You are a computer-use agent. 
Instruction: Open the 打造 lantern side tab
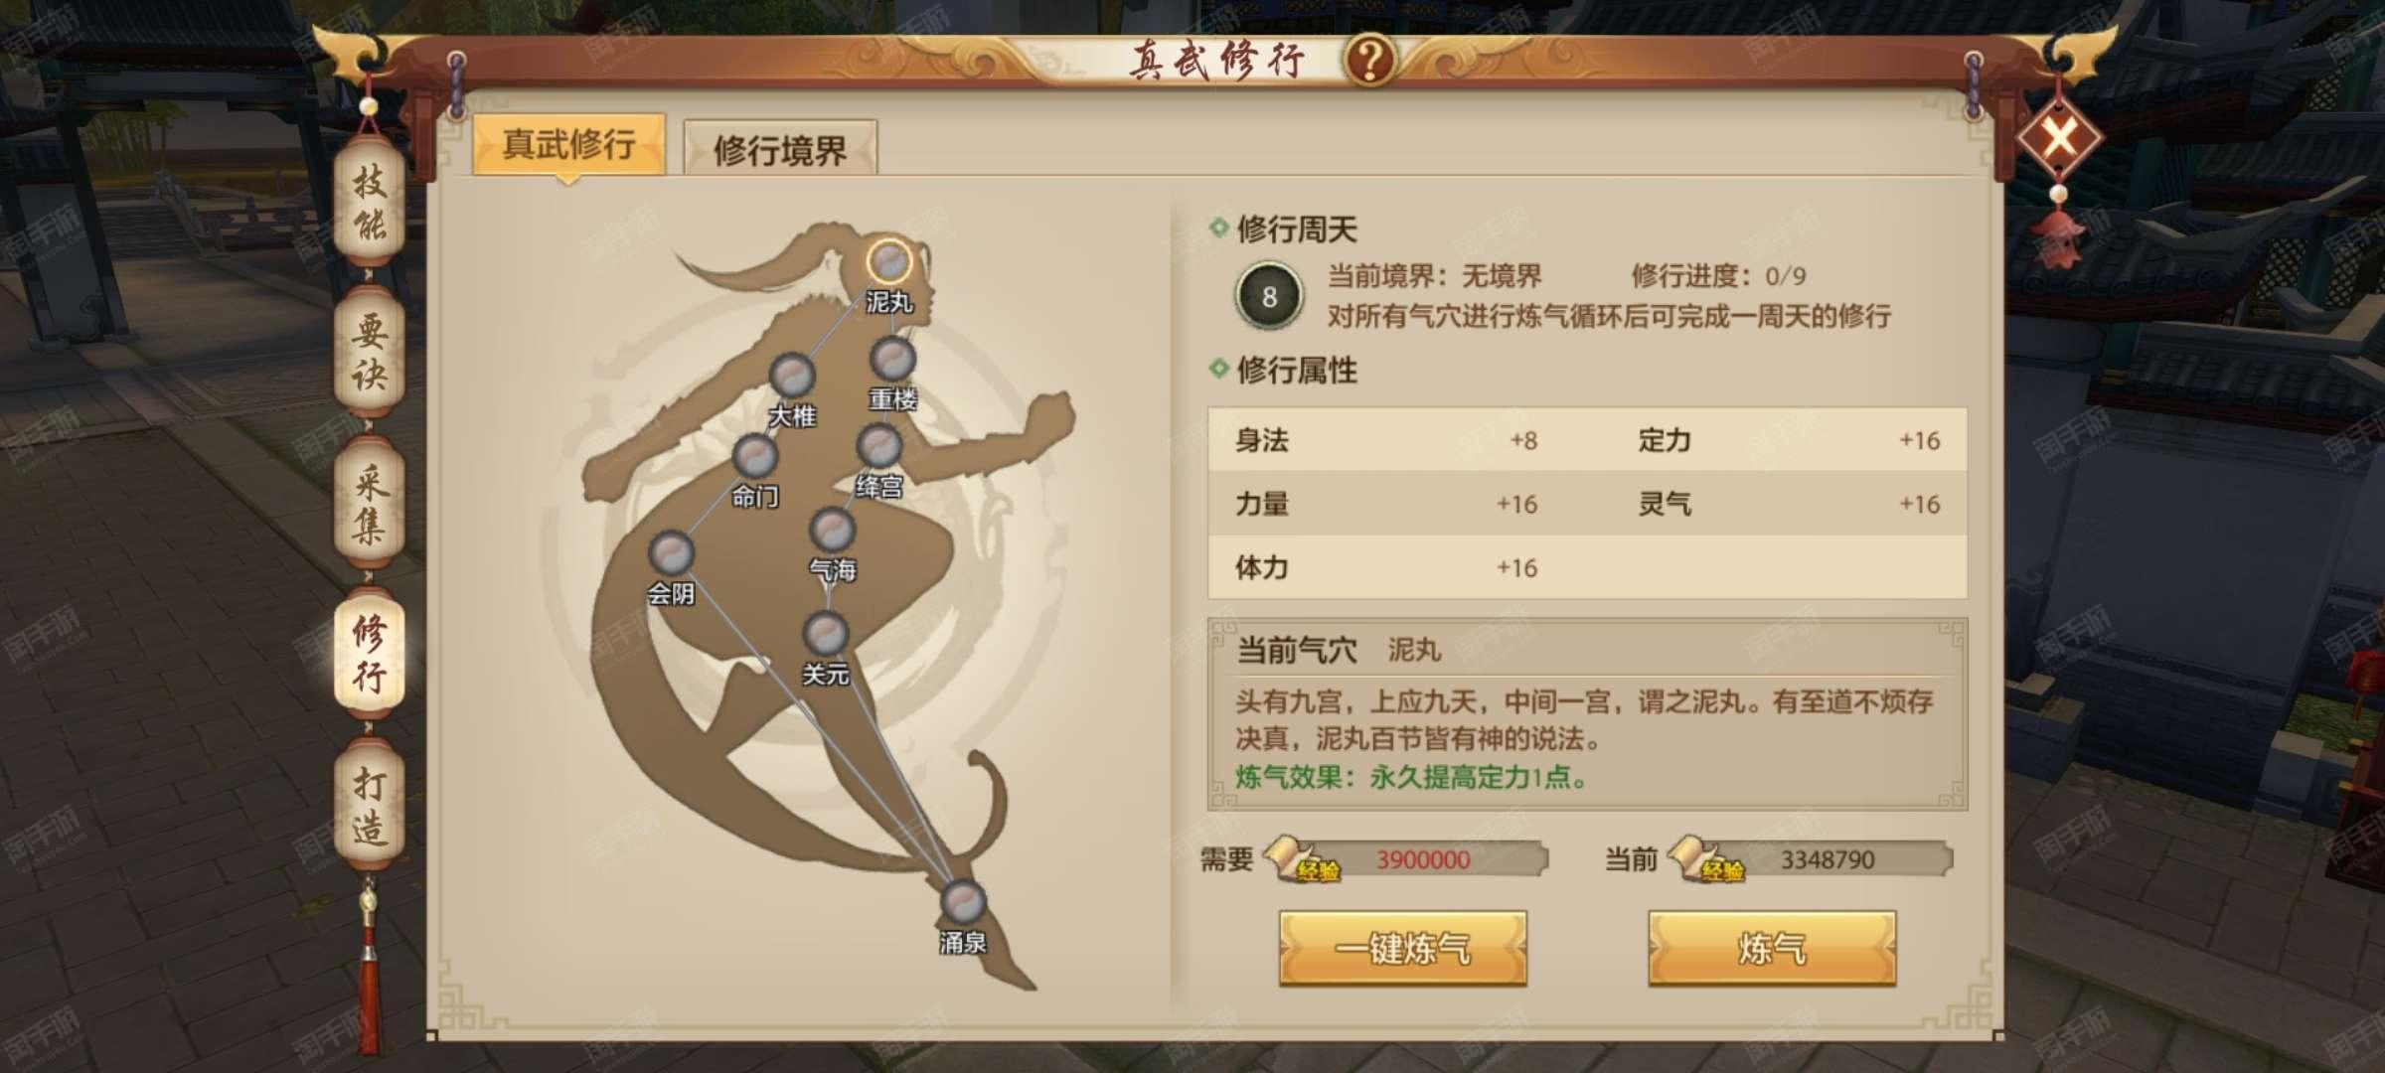pyautogui.click(x=370, y=806)
